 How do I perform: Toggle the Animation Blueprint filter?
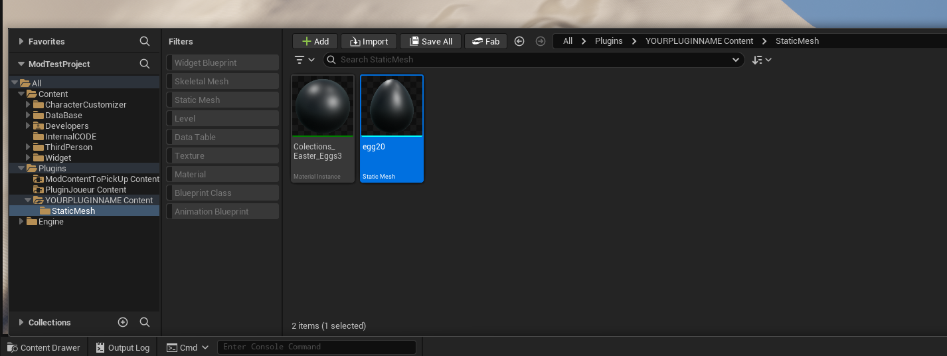(222, 211)
